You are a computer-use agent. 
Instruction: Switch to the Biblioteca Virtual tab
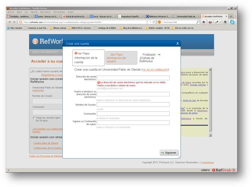point(158,16)
